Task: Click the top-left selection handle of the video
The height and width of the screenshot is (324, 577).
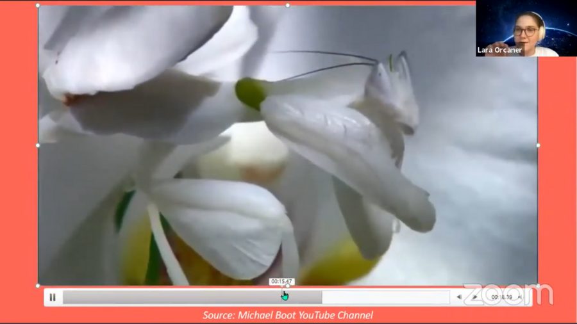Action: point(38,6)
